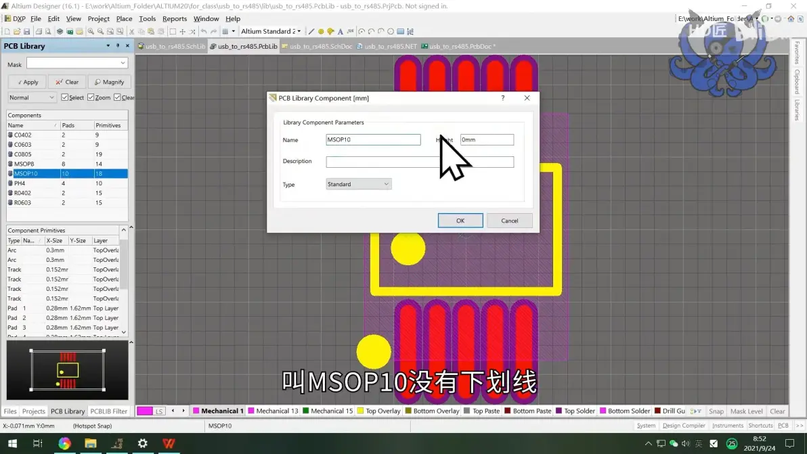Select the Place Full Circle tool
The image size is (807, 454).
tap(391, 31)
